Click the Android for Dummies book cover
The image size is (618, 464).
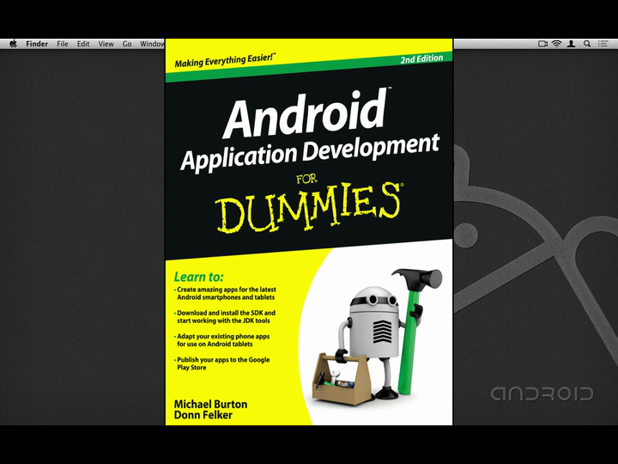click(309, 232)
